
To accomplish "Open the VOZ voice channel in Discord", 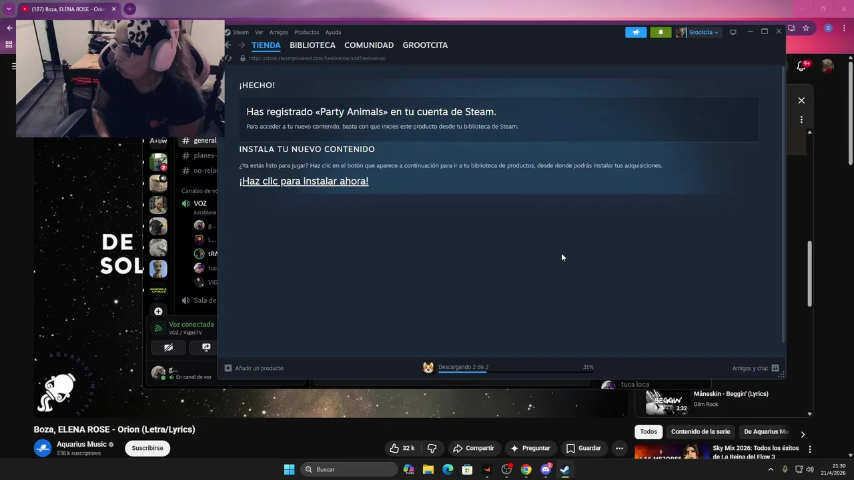I will click(199, 203).
